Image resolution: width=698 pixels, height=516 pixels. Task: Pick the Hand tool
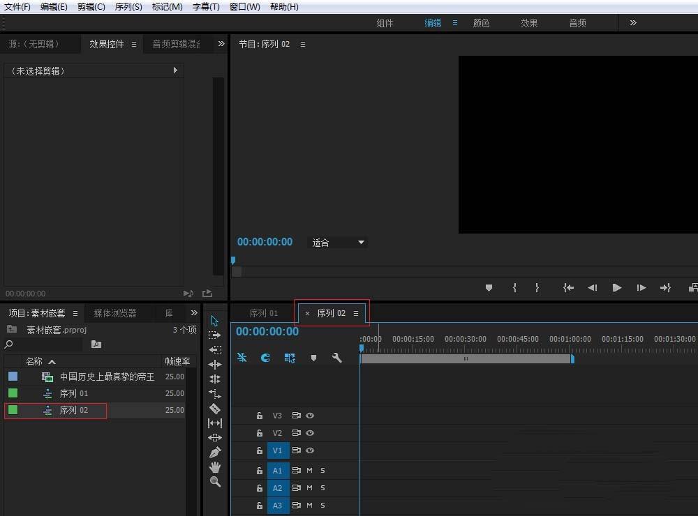point(215,467)
